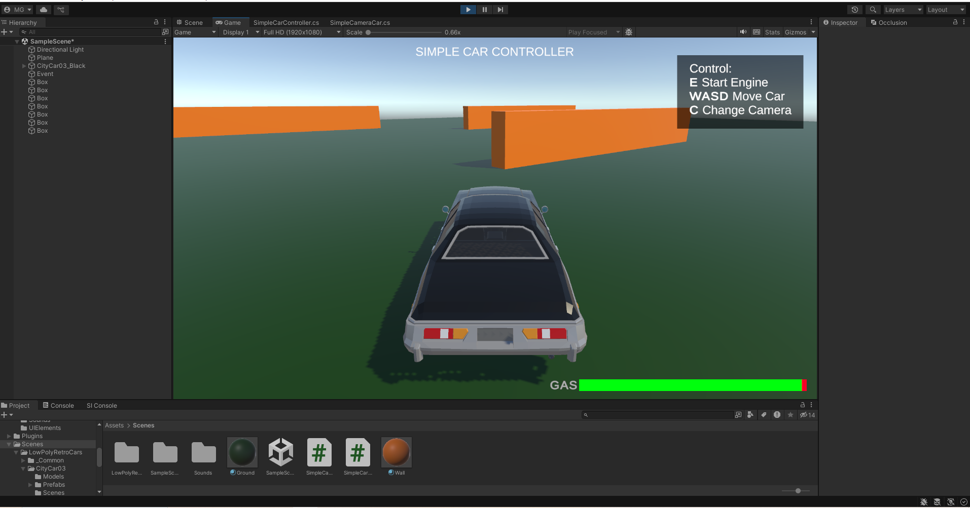Click the Search icon in the top toolbar
970x508 pixels.
tap(873, 9)
